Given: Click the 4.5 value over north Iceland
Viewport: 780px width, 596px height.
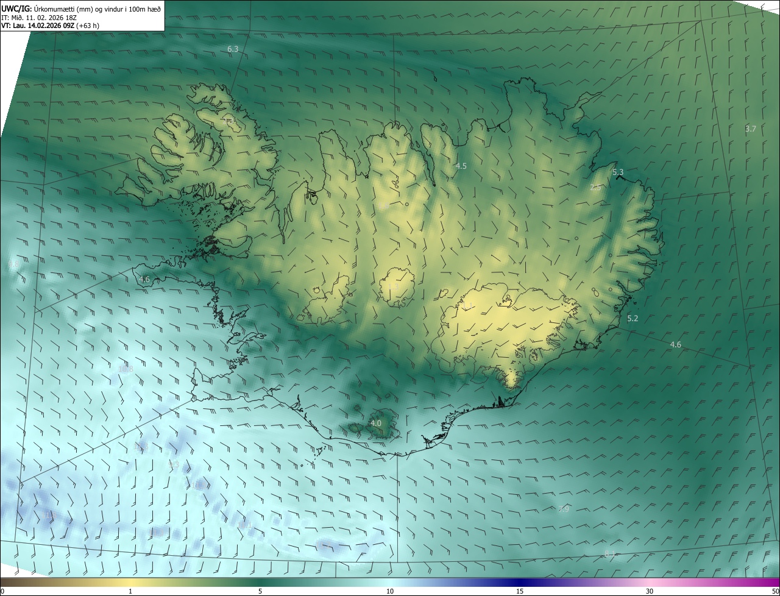Looking at the screenshot, I should point(461,166).
